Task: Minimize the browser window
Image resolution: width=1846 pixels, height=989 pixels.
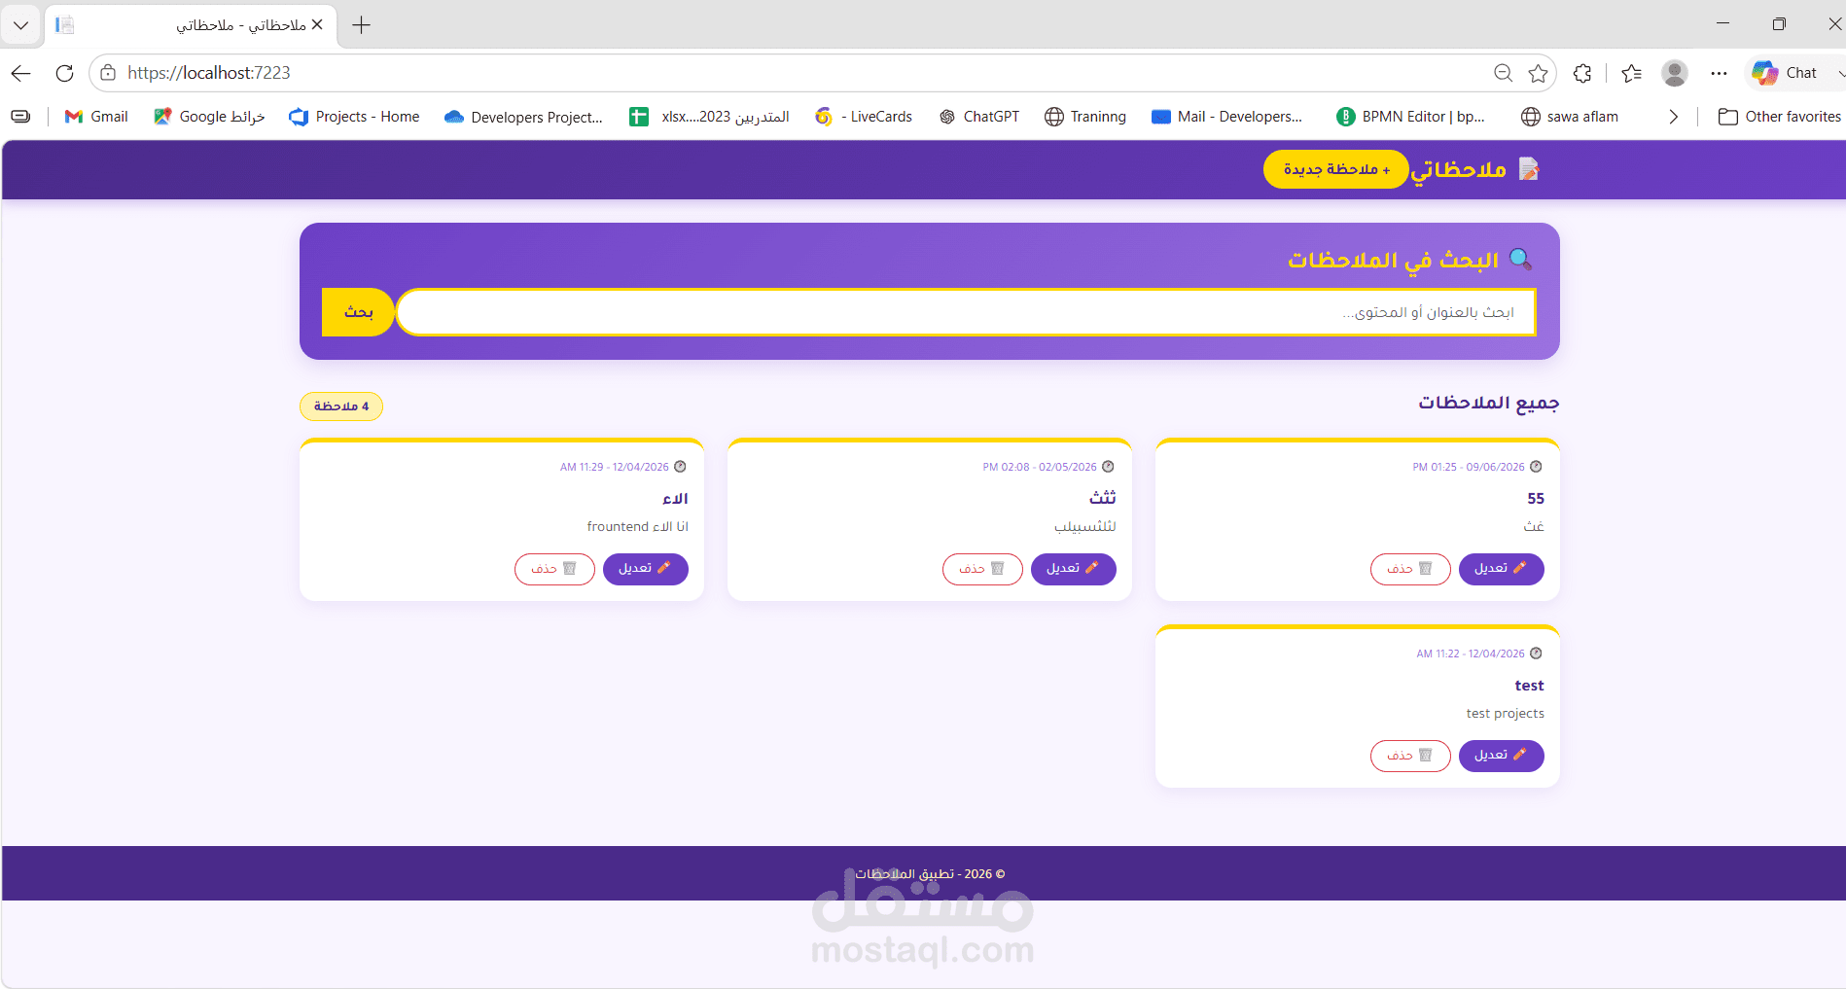Action: click(1722, 23)
